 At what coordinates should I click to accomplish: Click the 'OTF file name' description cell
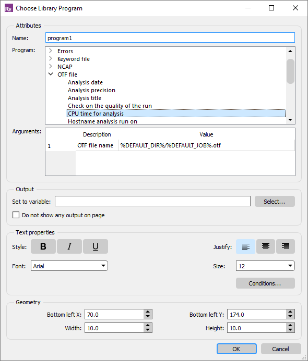tap(97, 145)
